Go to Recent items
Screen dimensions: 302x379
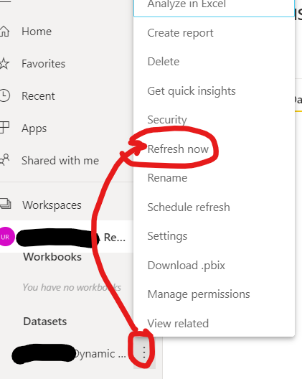click(x=38, y=95)
